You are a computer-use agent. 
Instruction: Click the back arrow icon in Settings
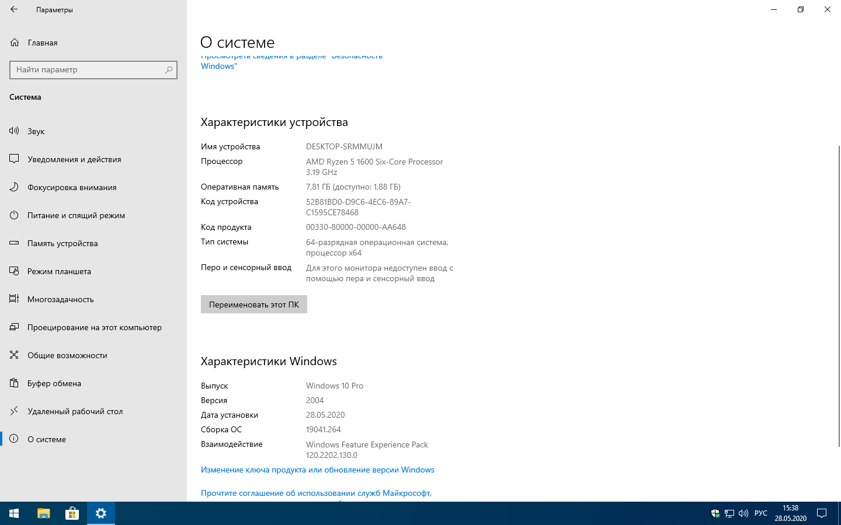point(14,9)
